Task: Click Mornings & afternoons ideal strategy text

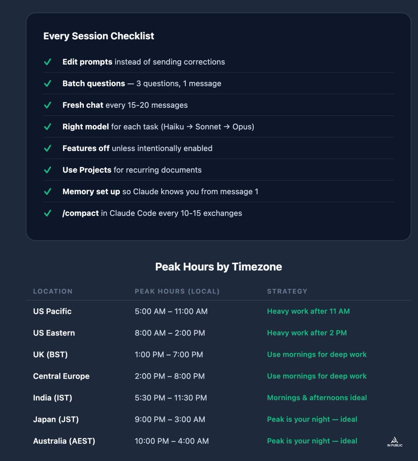Action: (317, 398)
